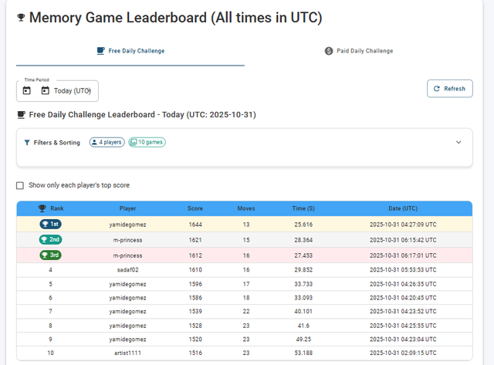Click player m-princess in the 2nd place row
Screen dimensions: 494x365
click(127, 240)
